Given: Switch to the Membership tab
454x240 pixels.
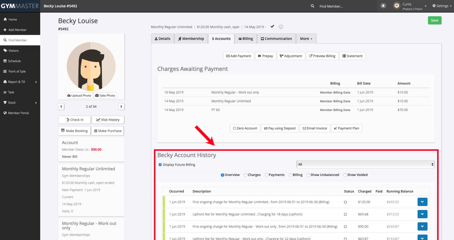Looking at the screenshot, I should point(191,39).
